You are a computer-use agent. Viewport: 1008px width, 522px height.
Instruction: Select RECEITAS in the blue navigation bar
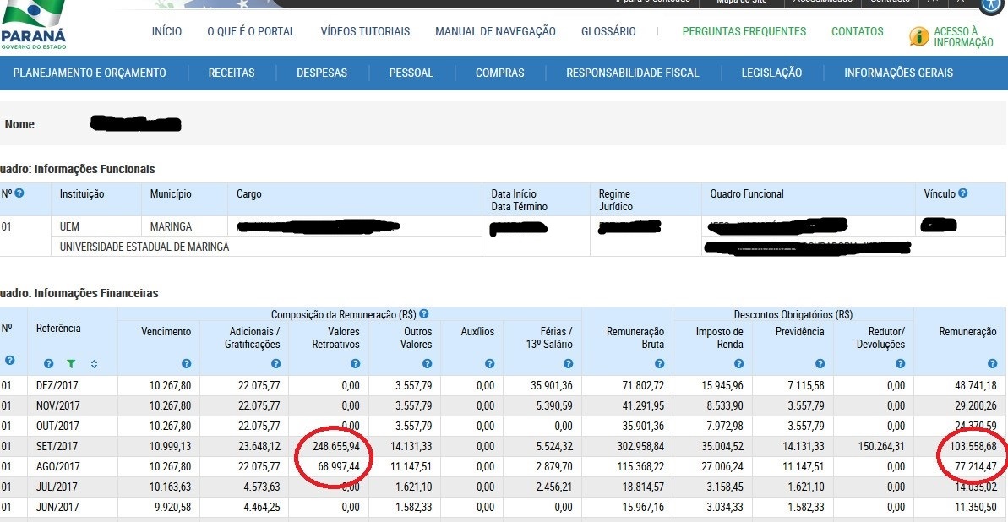232,73
